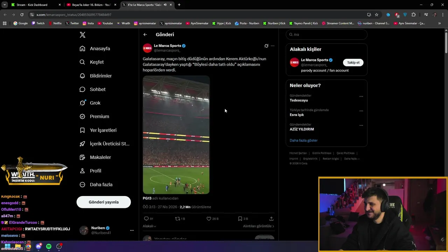Reload the page
Screen dimensions: 448x252
click(x=22, y=15)
